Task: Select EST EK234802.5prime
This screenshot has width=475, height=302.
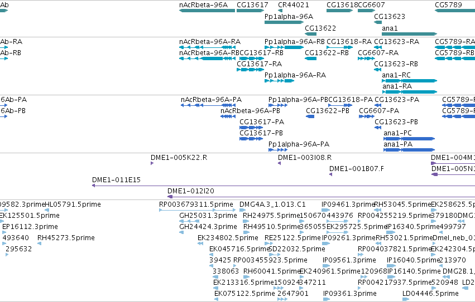Action: [x=200, y=243]
